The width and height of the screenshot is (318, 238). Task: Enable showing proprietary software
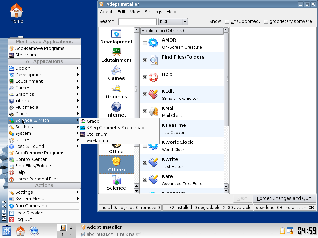(x=266, y=21)
